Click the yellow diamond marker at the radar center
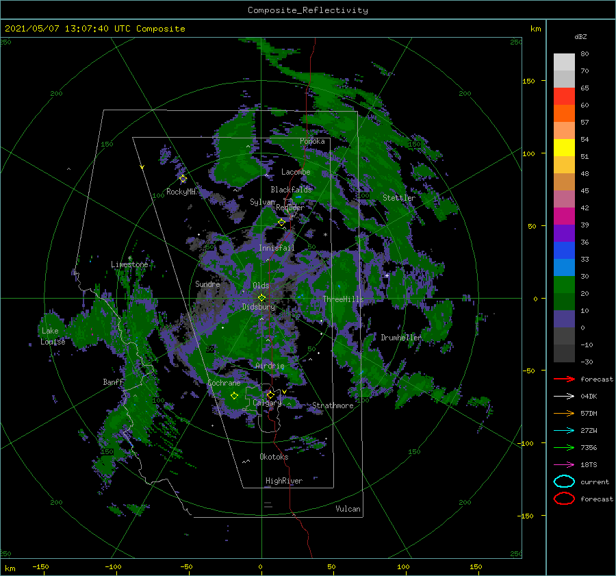The image size is (616, 576). [261, 298]
